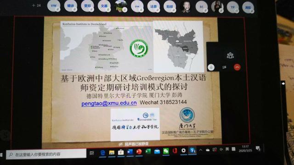Open the participants list icon
This screenshot has width=294, height=165.
click(x=230, y=55)
